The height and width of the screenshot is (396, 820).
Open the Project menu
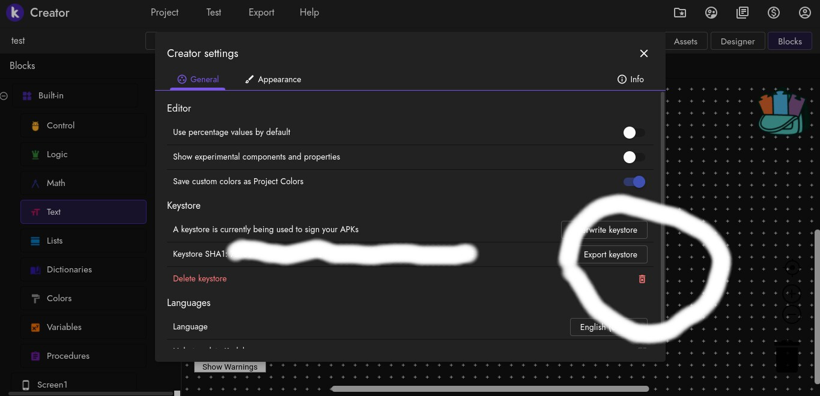point(165,12)
